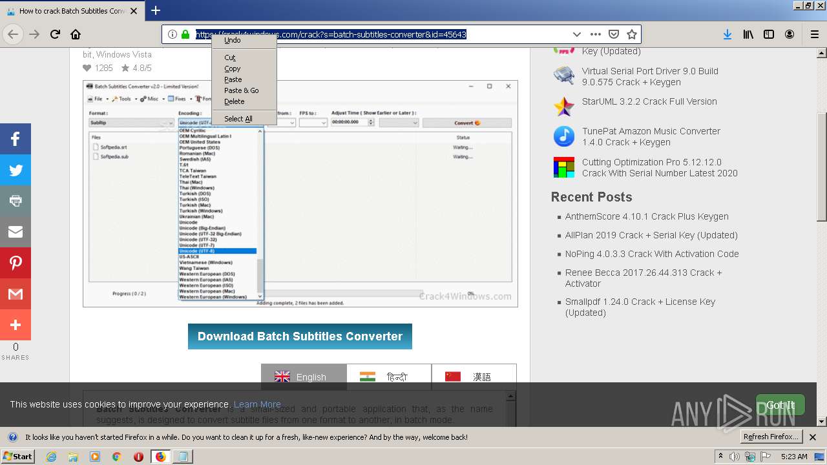Open the Windows Start menu
The image size is (827, 465).
(x=17, y=457)
